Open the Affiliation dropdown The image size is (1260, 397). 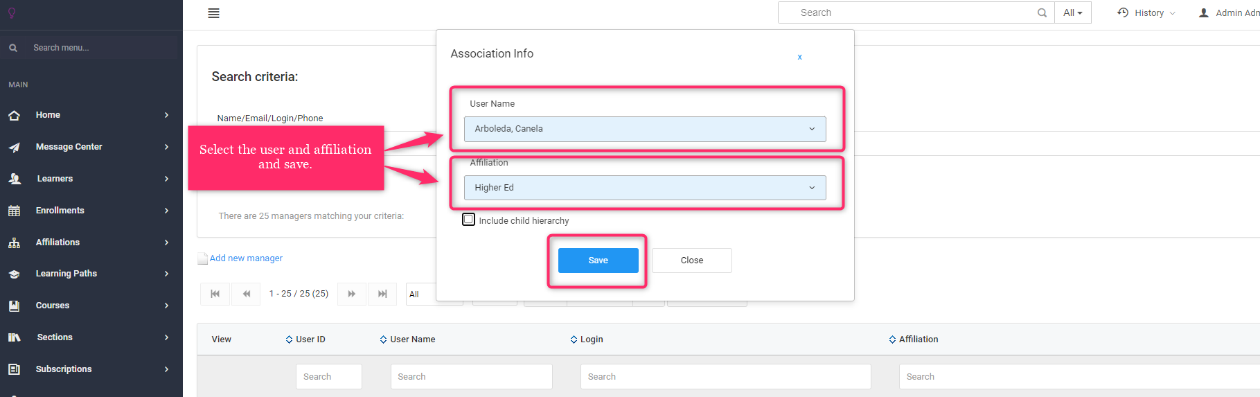click(x=644, y=188)
